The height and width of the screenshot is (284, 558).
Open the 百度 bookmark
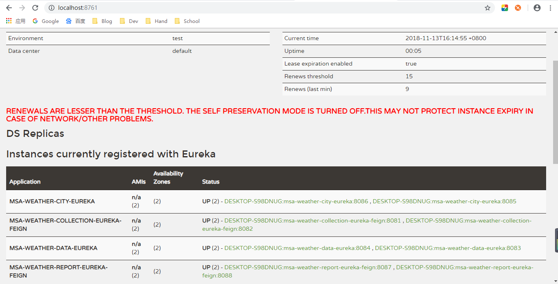[x=76, y=21]
